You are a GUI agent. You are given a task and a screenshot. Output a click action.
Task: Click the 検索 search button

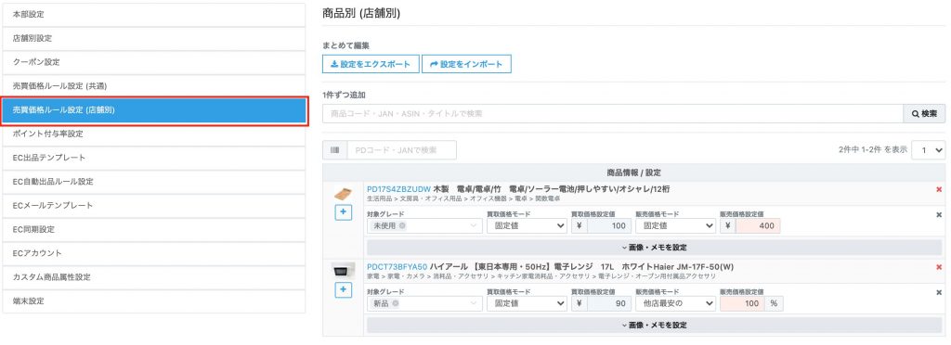[924, 114]
